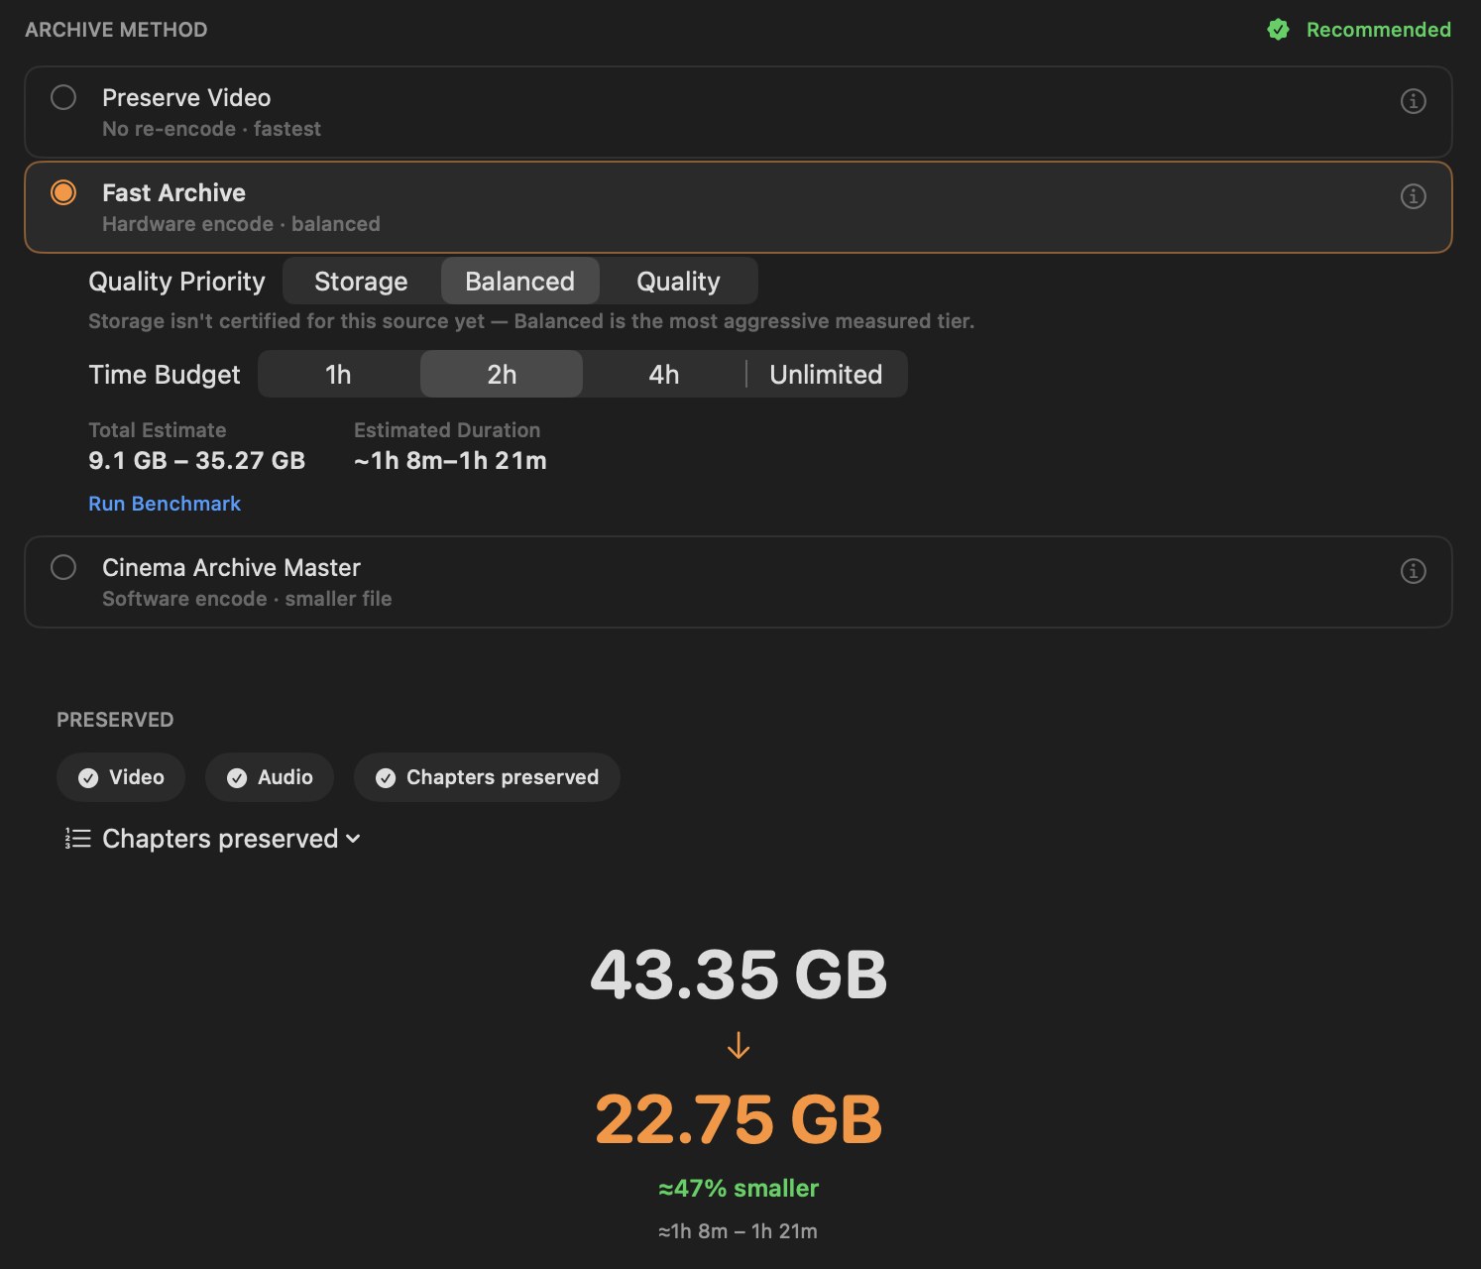Set Quality Priority to Storage
The height and width of the screenshot is (1269, 1481).
tap(361, 282)
